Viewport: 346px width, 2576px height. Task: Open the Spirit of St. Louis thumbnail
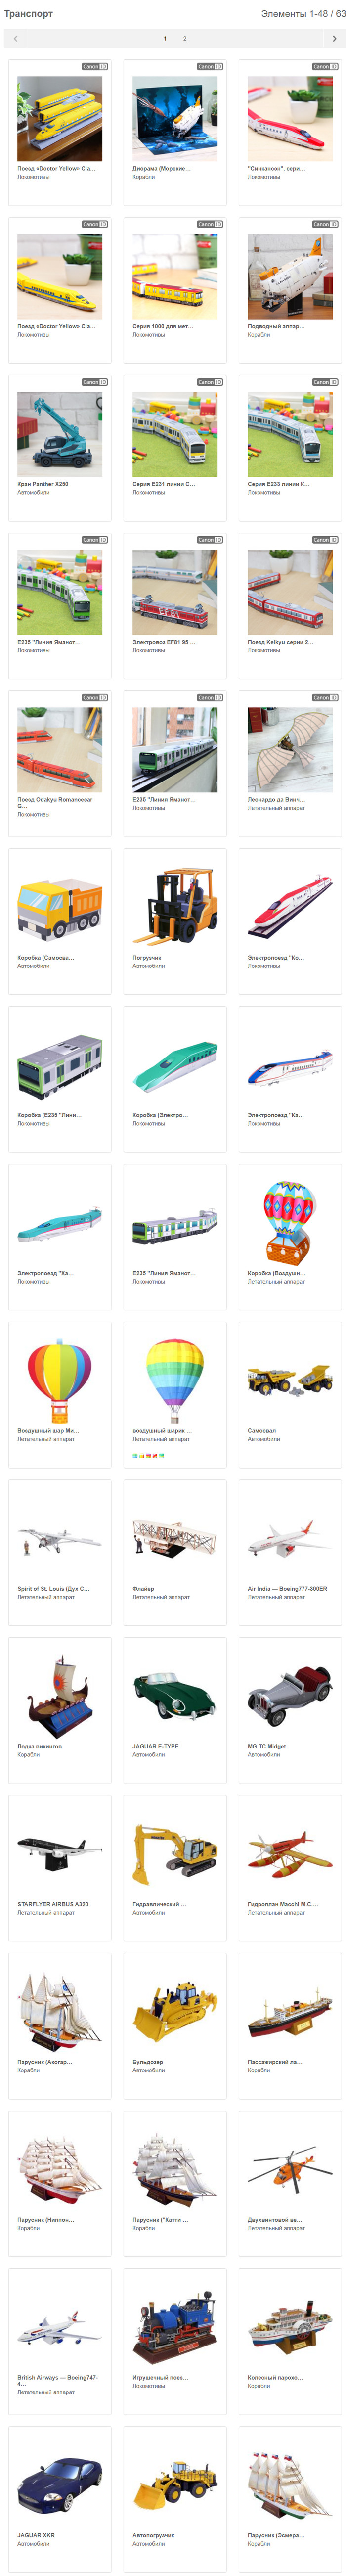(59, 1538)
